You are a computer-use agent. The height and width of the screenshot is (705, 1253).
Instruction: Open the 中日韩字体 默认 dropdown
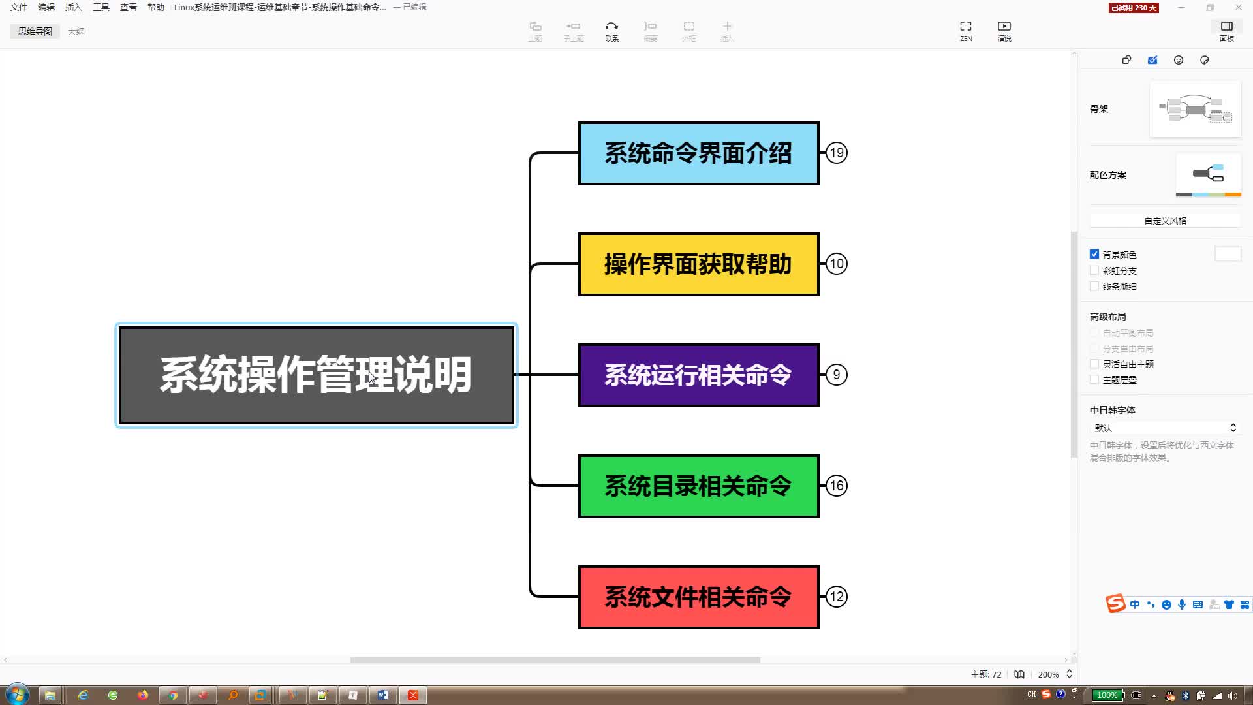click(x=1165, y=428)
